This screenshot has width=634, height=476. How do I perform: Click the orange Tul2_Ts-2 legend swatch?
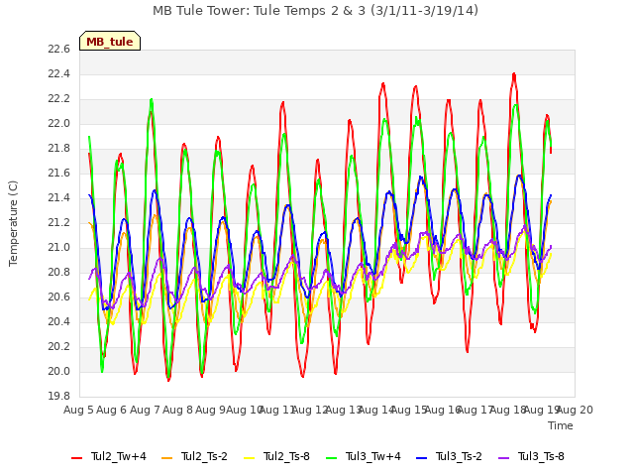[x=166, y=457]
